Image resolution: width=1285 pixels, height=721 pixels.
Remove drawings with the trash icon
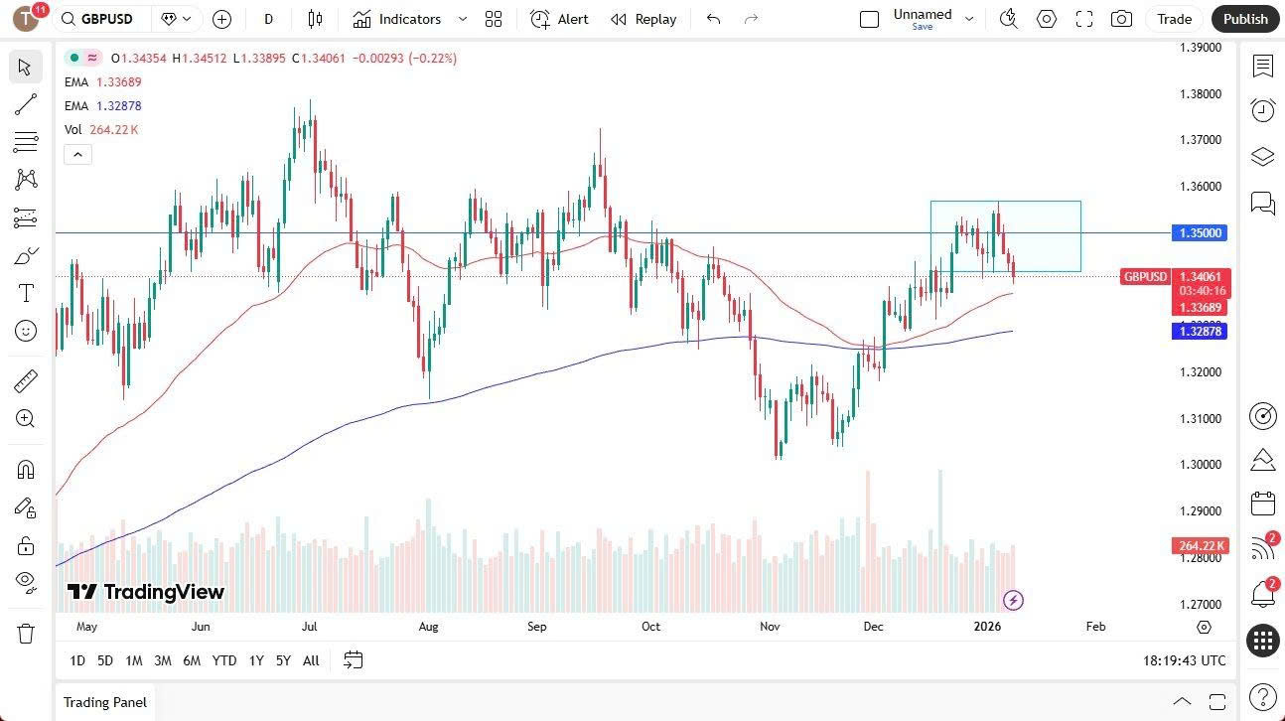click(26, 633)
